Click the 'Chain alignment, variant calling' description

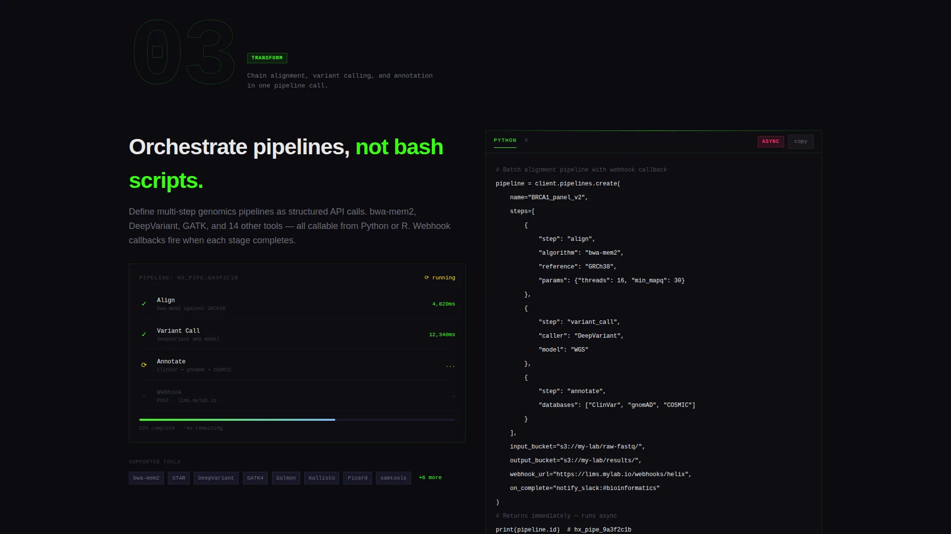340,81
